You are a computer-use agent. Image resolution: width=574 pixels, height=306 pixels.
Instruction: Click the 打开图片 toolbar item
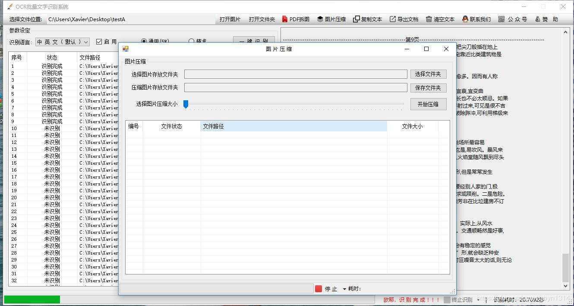coord(230,19)
